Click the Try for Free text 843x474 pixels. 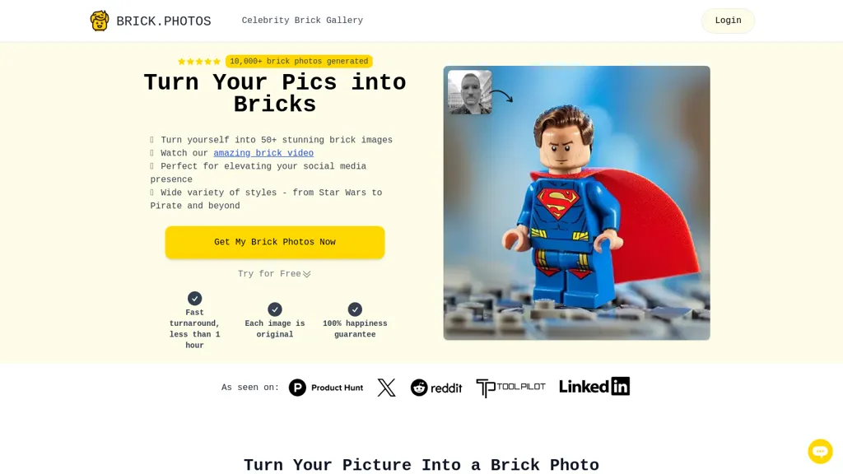269,274
